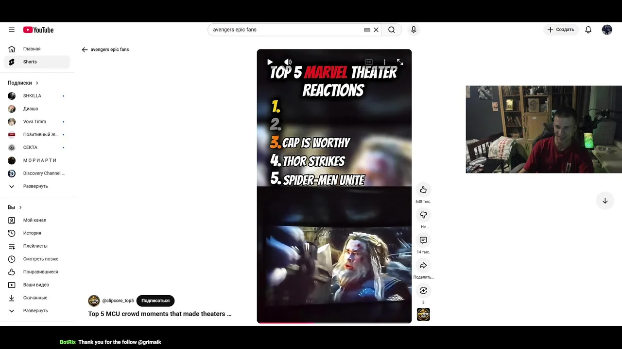Play the Short video
The width and height of the screenshot is (622, 349).
(x=270, y=62)
